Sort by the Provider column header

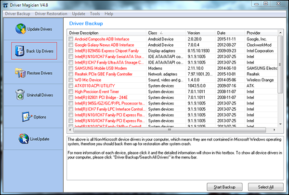click(261, 33)
